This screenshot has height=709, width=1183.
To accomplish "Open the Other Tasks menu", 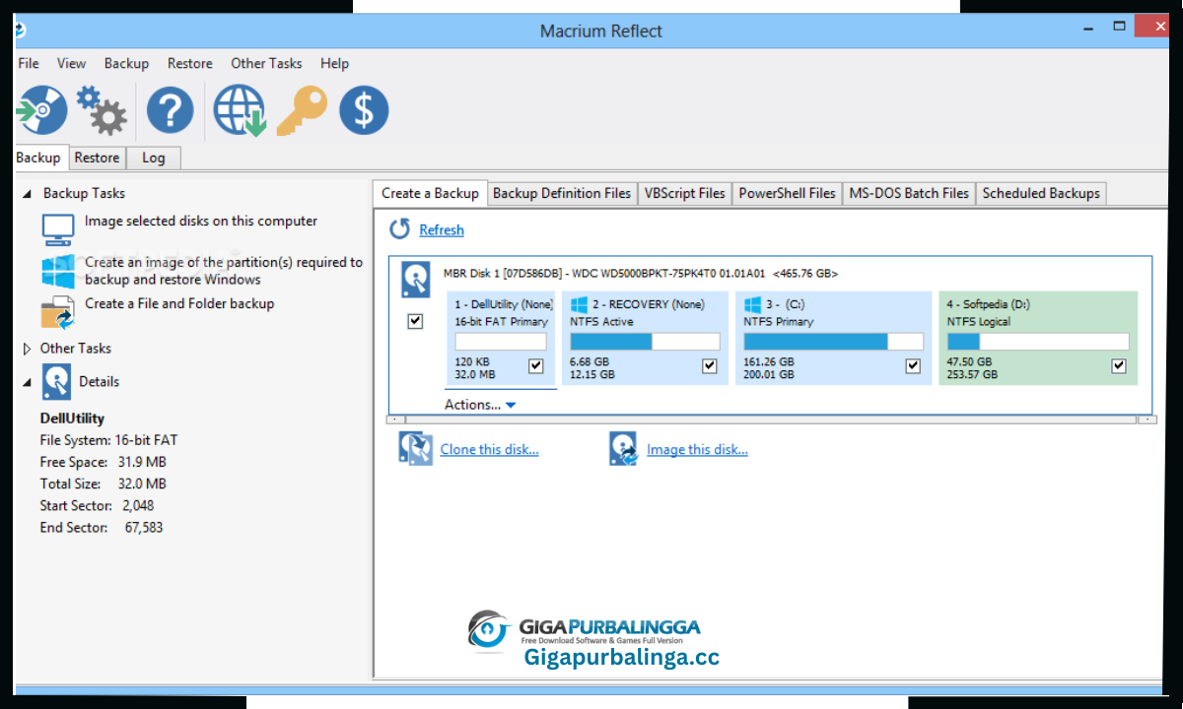I will click(x=266, y=63).
